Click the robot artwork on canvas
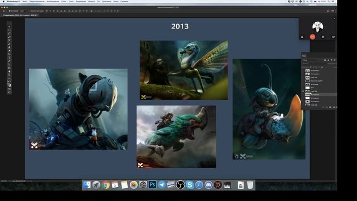The image size is (357, 201). pyautogui.click(x=78, y=109)
